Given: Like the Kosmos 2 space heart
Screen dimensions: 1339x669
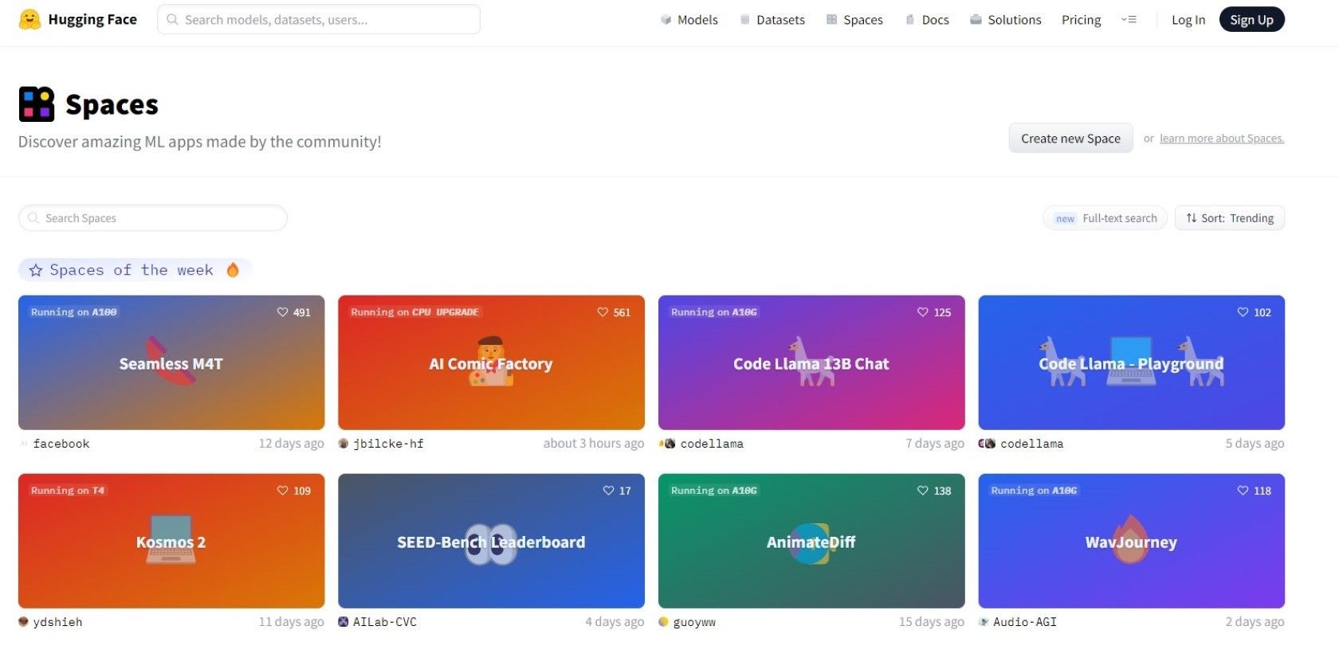Looking at the screenshot, I should pos(282,491).
